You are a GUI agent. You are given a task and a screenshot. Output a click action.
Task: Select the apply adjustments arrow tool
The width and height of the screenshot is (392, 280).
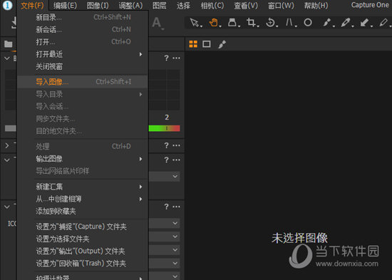pyautogui.click(x=365, y=23)
